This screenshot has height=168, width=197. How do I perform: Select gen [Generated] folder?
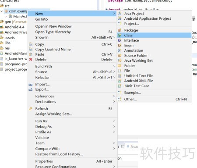[x=16, y=21]
